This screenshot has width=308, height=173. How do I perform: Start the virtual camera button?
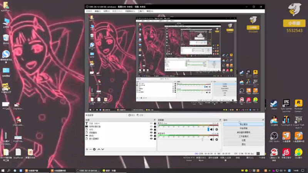pyautogui.click(x=244, y=132)
